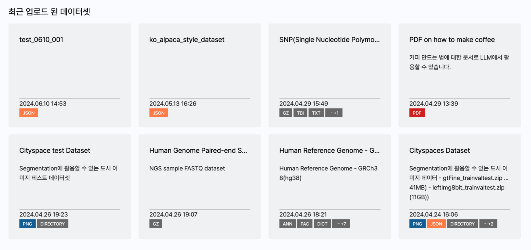The height and width of the screenshot is (250, 531).
Task: Click the TBI file type tag
Action: [300, 113]
